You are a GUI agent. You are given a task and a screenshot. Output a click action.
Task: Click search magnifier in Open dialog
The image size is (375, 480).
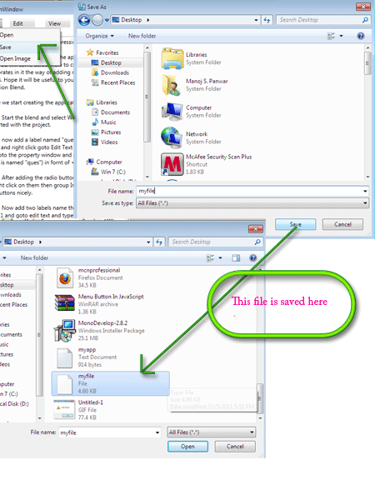click(257, 242)
